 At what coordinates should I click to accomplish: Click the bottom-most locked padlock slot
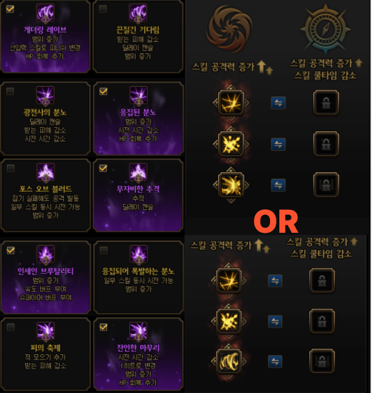(322, 361)
